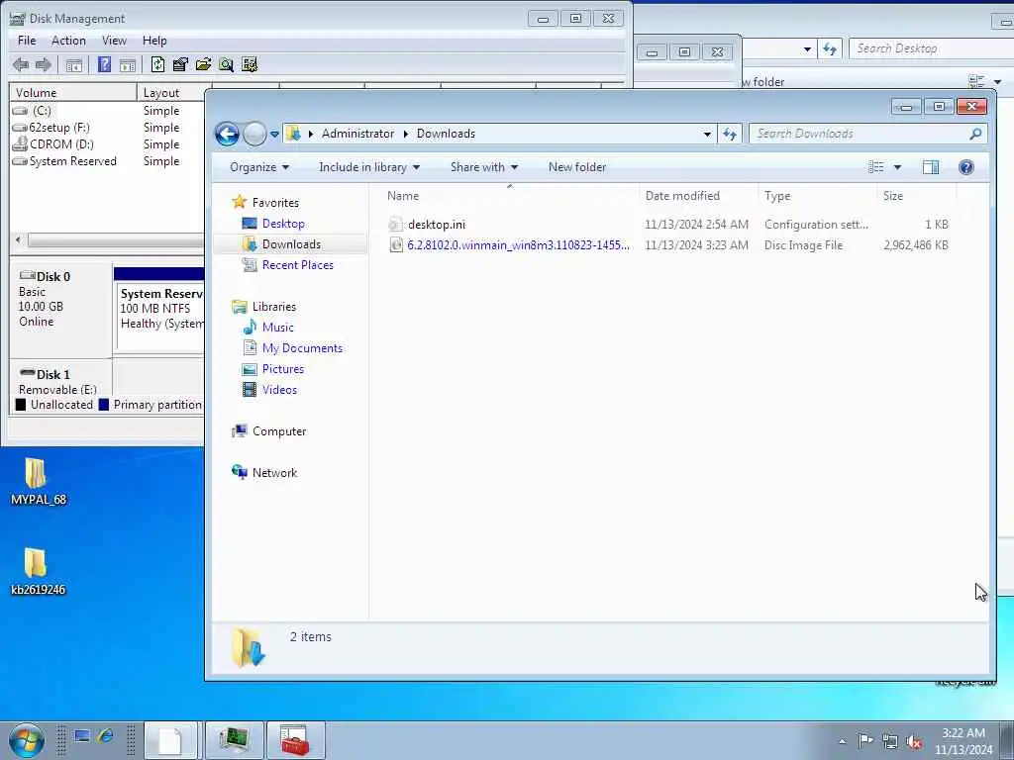Image resolution: width=1014 pixels, height=760 pixels.
Task: Open Action menu in Disk Management
Action: [x=68, y=40]
